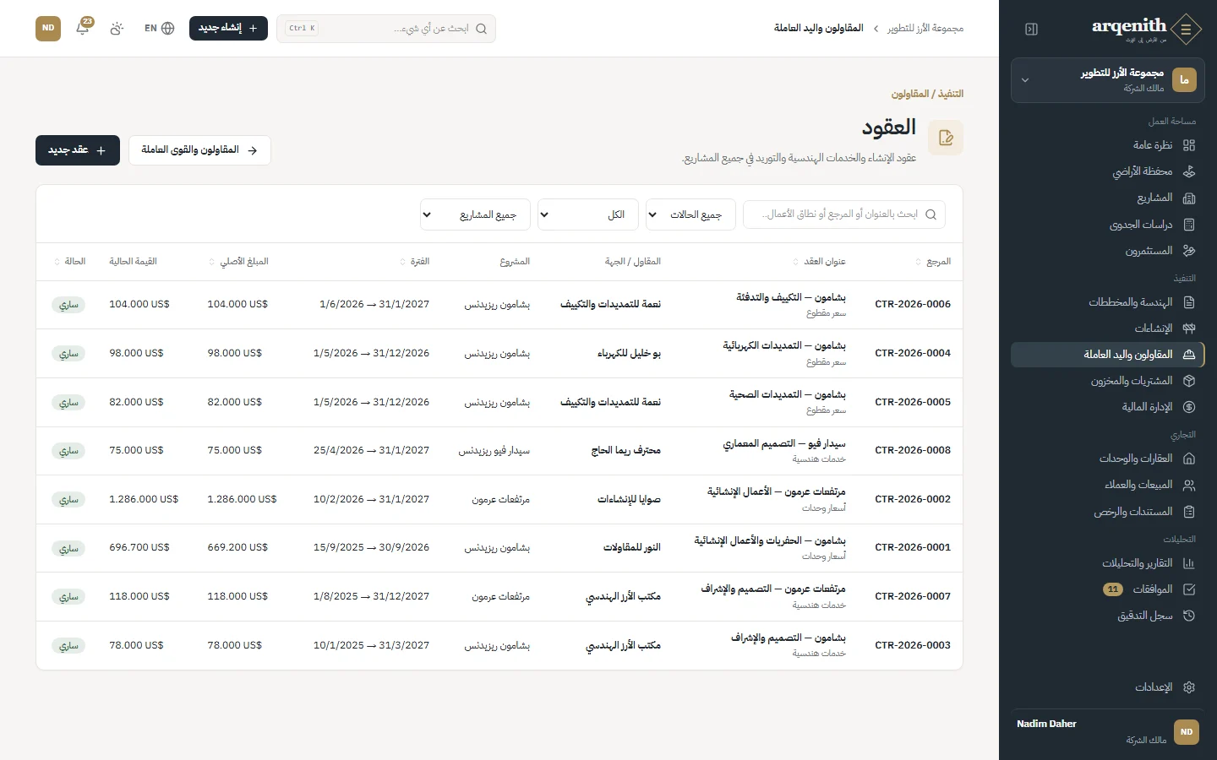This screenshot has height=760, width=1217.
Task: Open الموافقات approvals with 11 badge
Action: (1107, 589)
